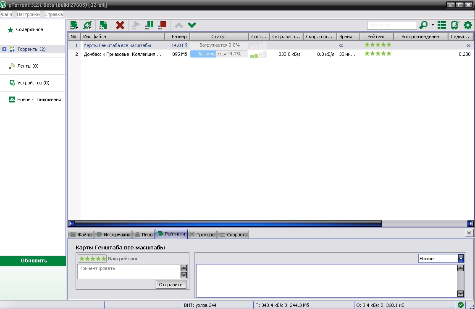Image resolution: width=475 pixels, height=309 pixels.
Task: Move torrent down the queue with green arrow
Action: 192,25
